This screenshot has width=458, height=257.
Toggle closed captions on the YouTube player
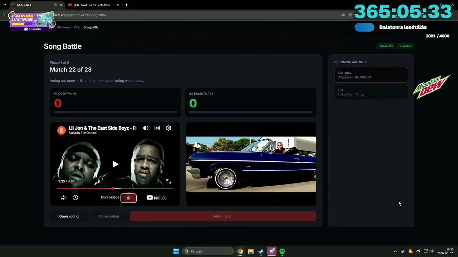tap(157, 128)
